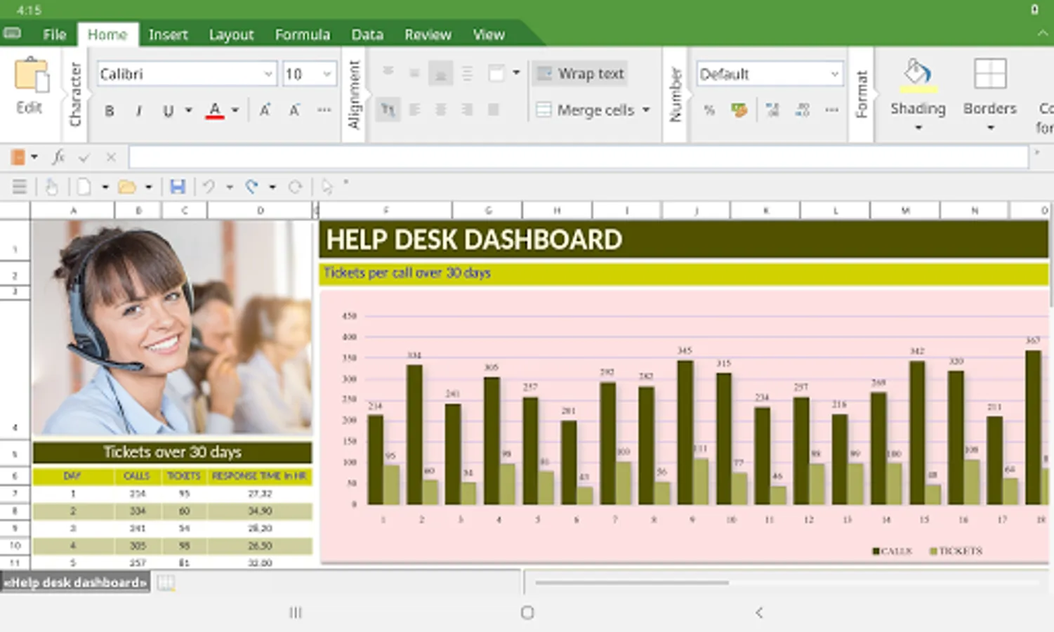Click the currency format coins icon
This screenshot has height=632, width=1054.
click(x=739, y=110)
